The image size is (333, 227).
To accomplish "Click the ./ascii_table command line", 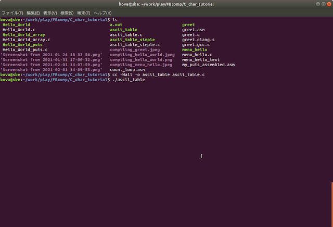I will click(129, 80).
